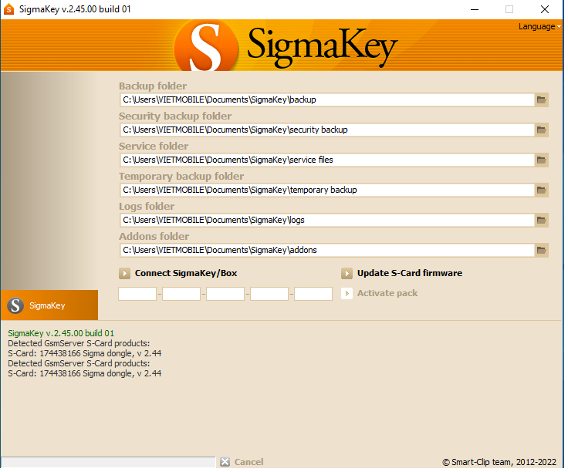Browse for the Backup folder location
Screen dimensions: 568x472
tap(541, 100)
